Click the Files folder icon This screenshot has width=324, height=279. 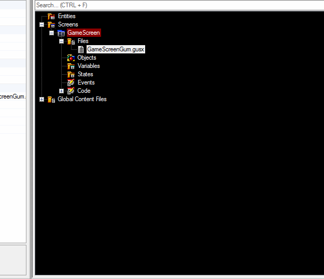(x=71, y=41)
